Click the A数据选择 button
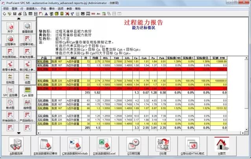Screen dimensions: 251x159 [16, 146]
